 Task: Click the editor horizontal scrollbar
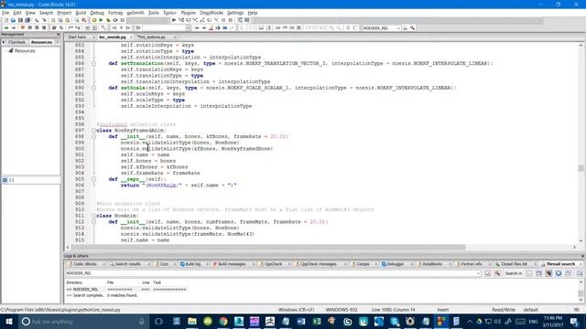click(x=321, y=248)
